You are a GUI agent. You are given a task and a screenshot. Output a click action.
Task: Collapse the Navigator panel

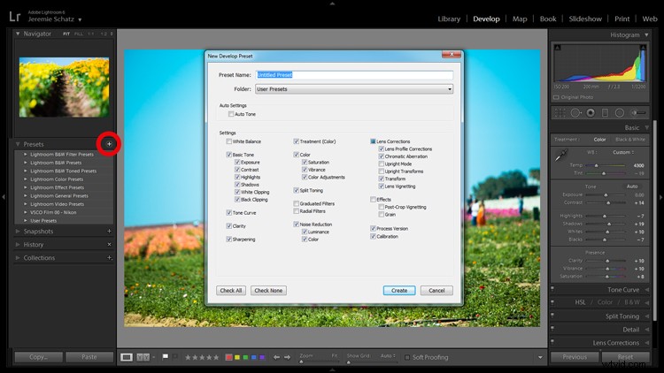point(18,34)
